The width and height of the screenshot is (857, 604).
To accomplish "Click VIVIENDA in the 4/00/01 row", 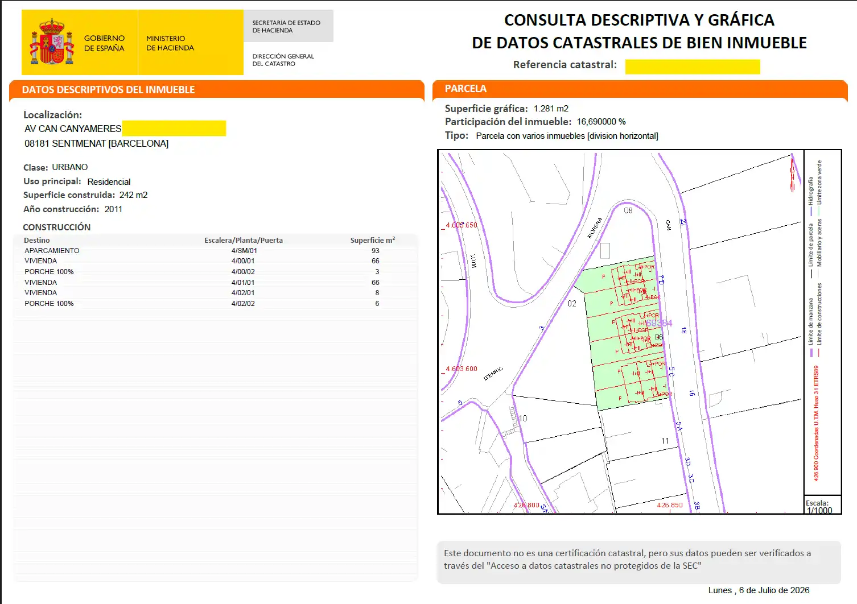I will coord(40,261).
